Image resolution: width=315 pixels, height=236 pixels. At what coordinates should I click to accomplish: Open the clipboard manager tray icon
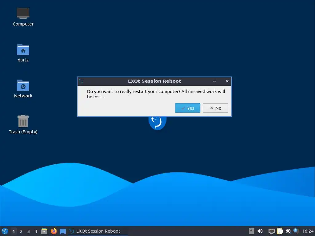[280, 231]
